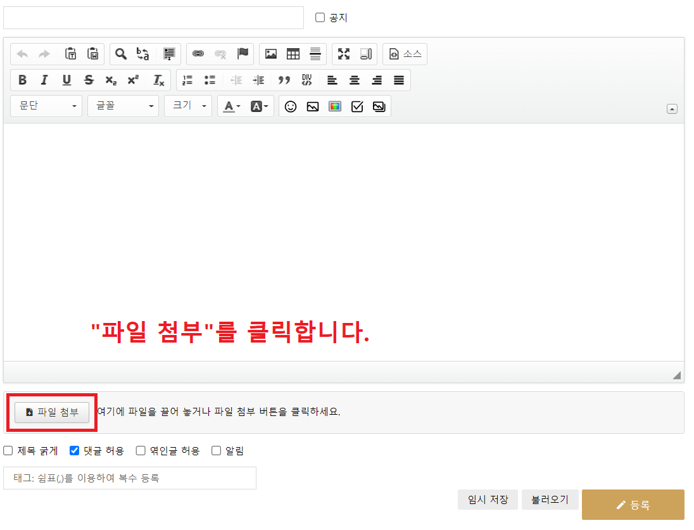Screen dimensions: 694x530
Task: Load a saved draft with 불러오기
Action: [550, 500]
